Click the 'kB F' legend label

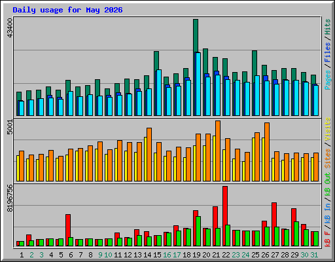coord(328,239)
